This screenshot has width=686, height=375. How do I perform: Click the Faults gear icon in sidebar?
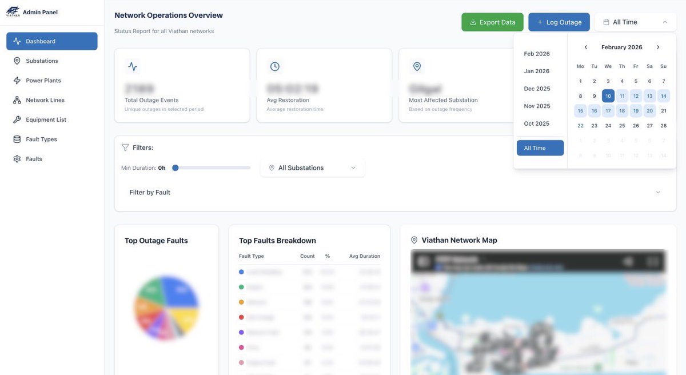point(17,159)
